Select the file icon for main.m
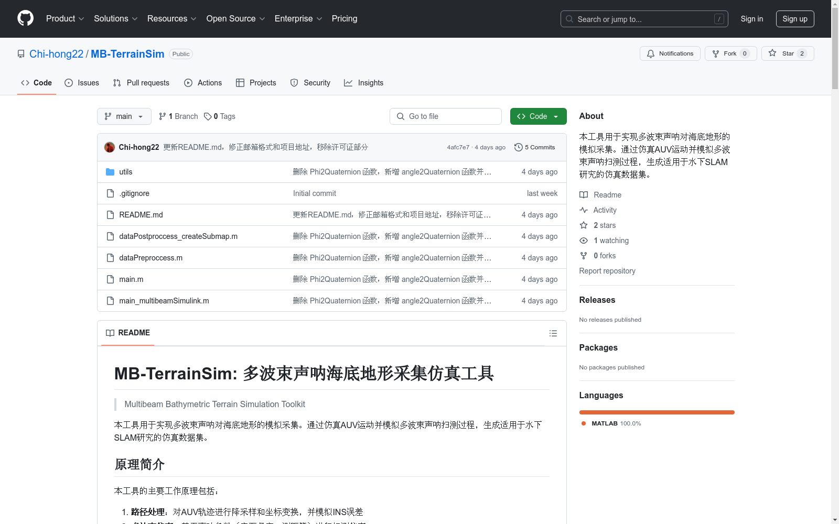 click(x=110, y=279)
